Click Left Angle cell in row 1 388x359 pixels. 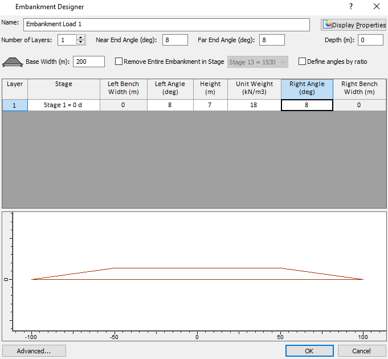pos(170,105)
